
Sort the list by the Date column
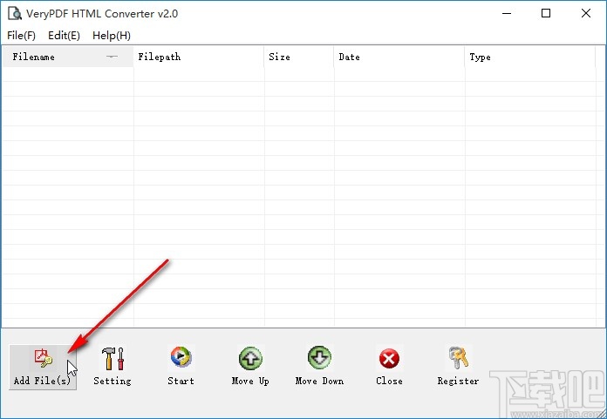399,57
